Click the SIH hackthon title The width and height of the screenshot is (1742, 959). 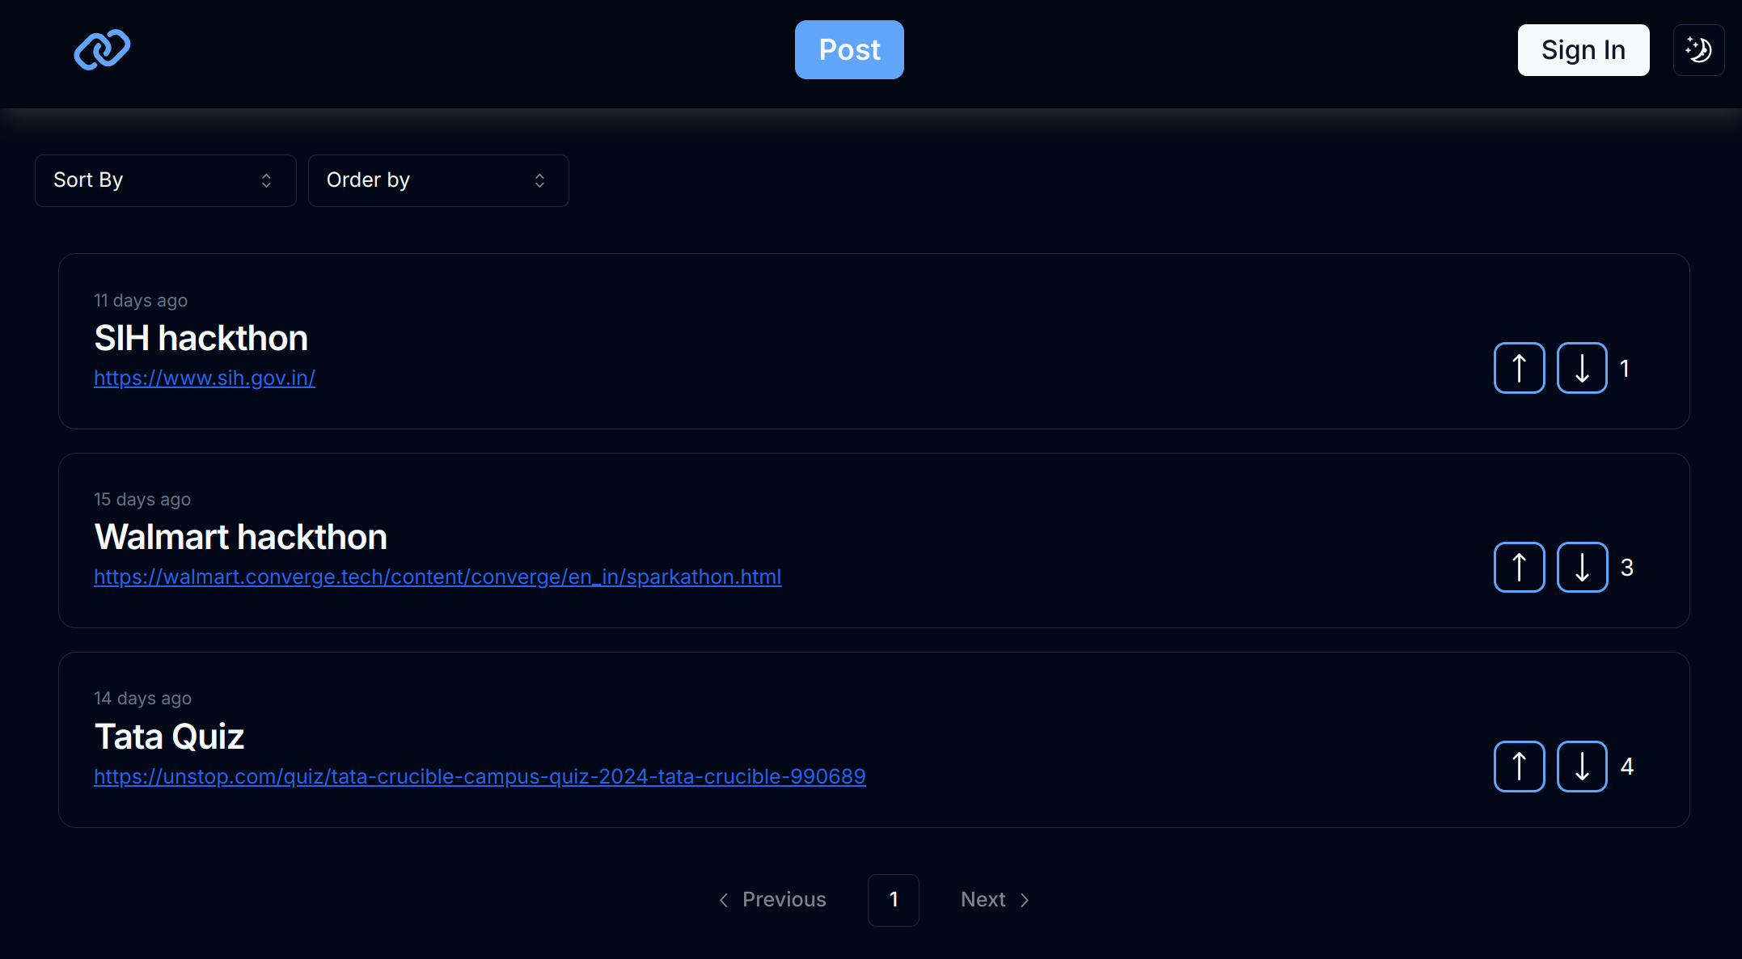pos(201,338)
